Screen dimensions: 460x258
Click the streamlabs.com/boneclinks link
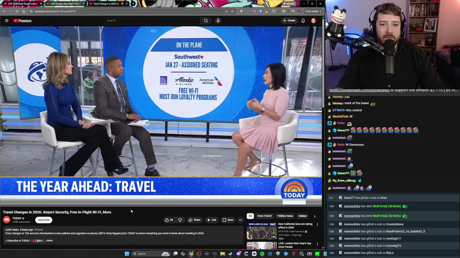coord(359,90)
